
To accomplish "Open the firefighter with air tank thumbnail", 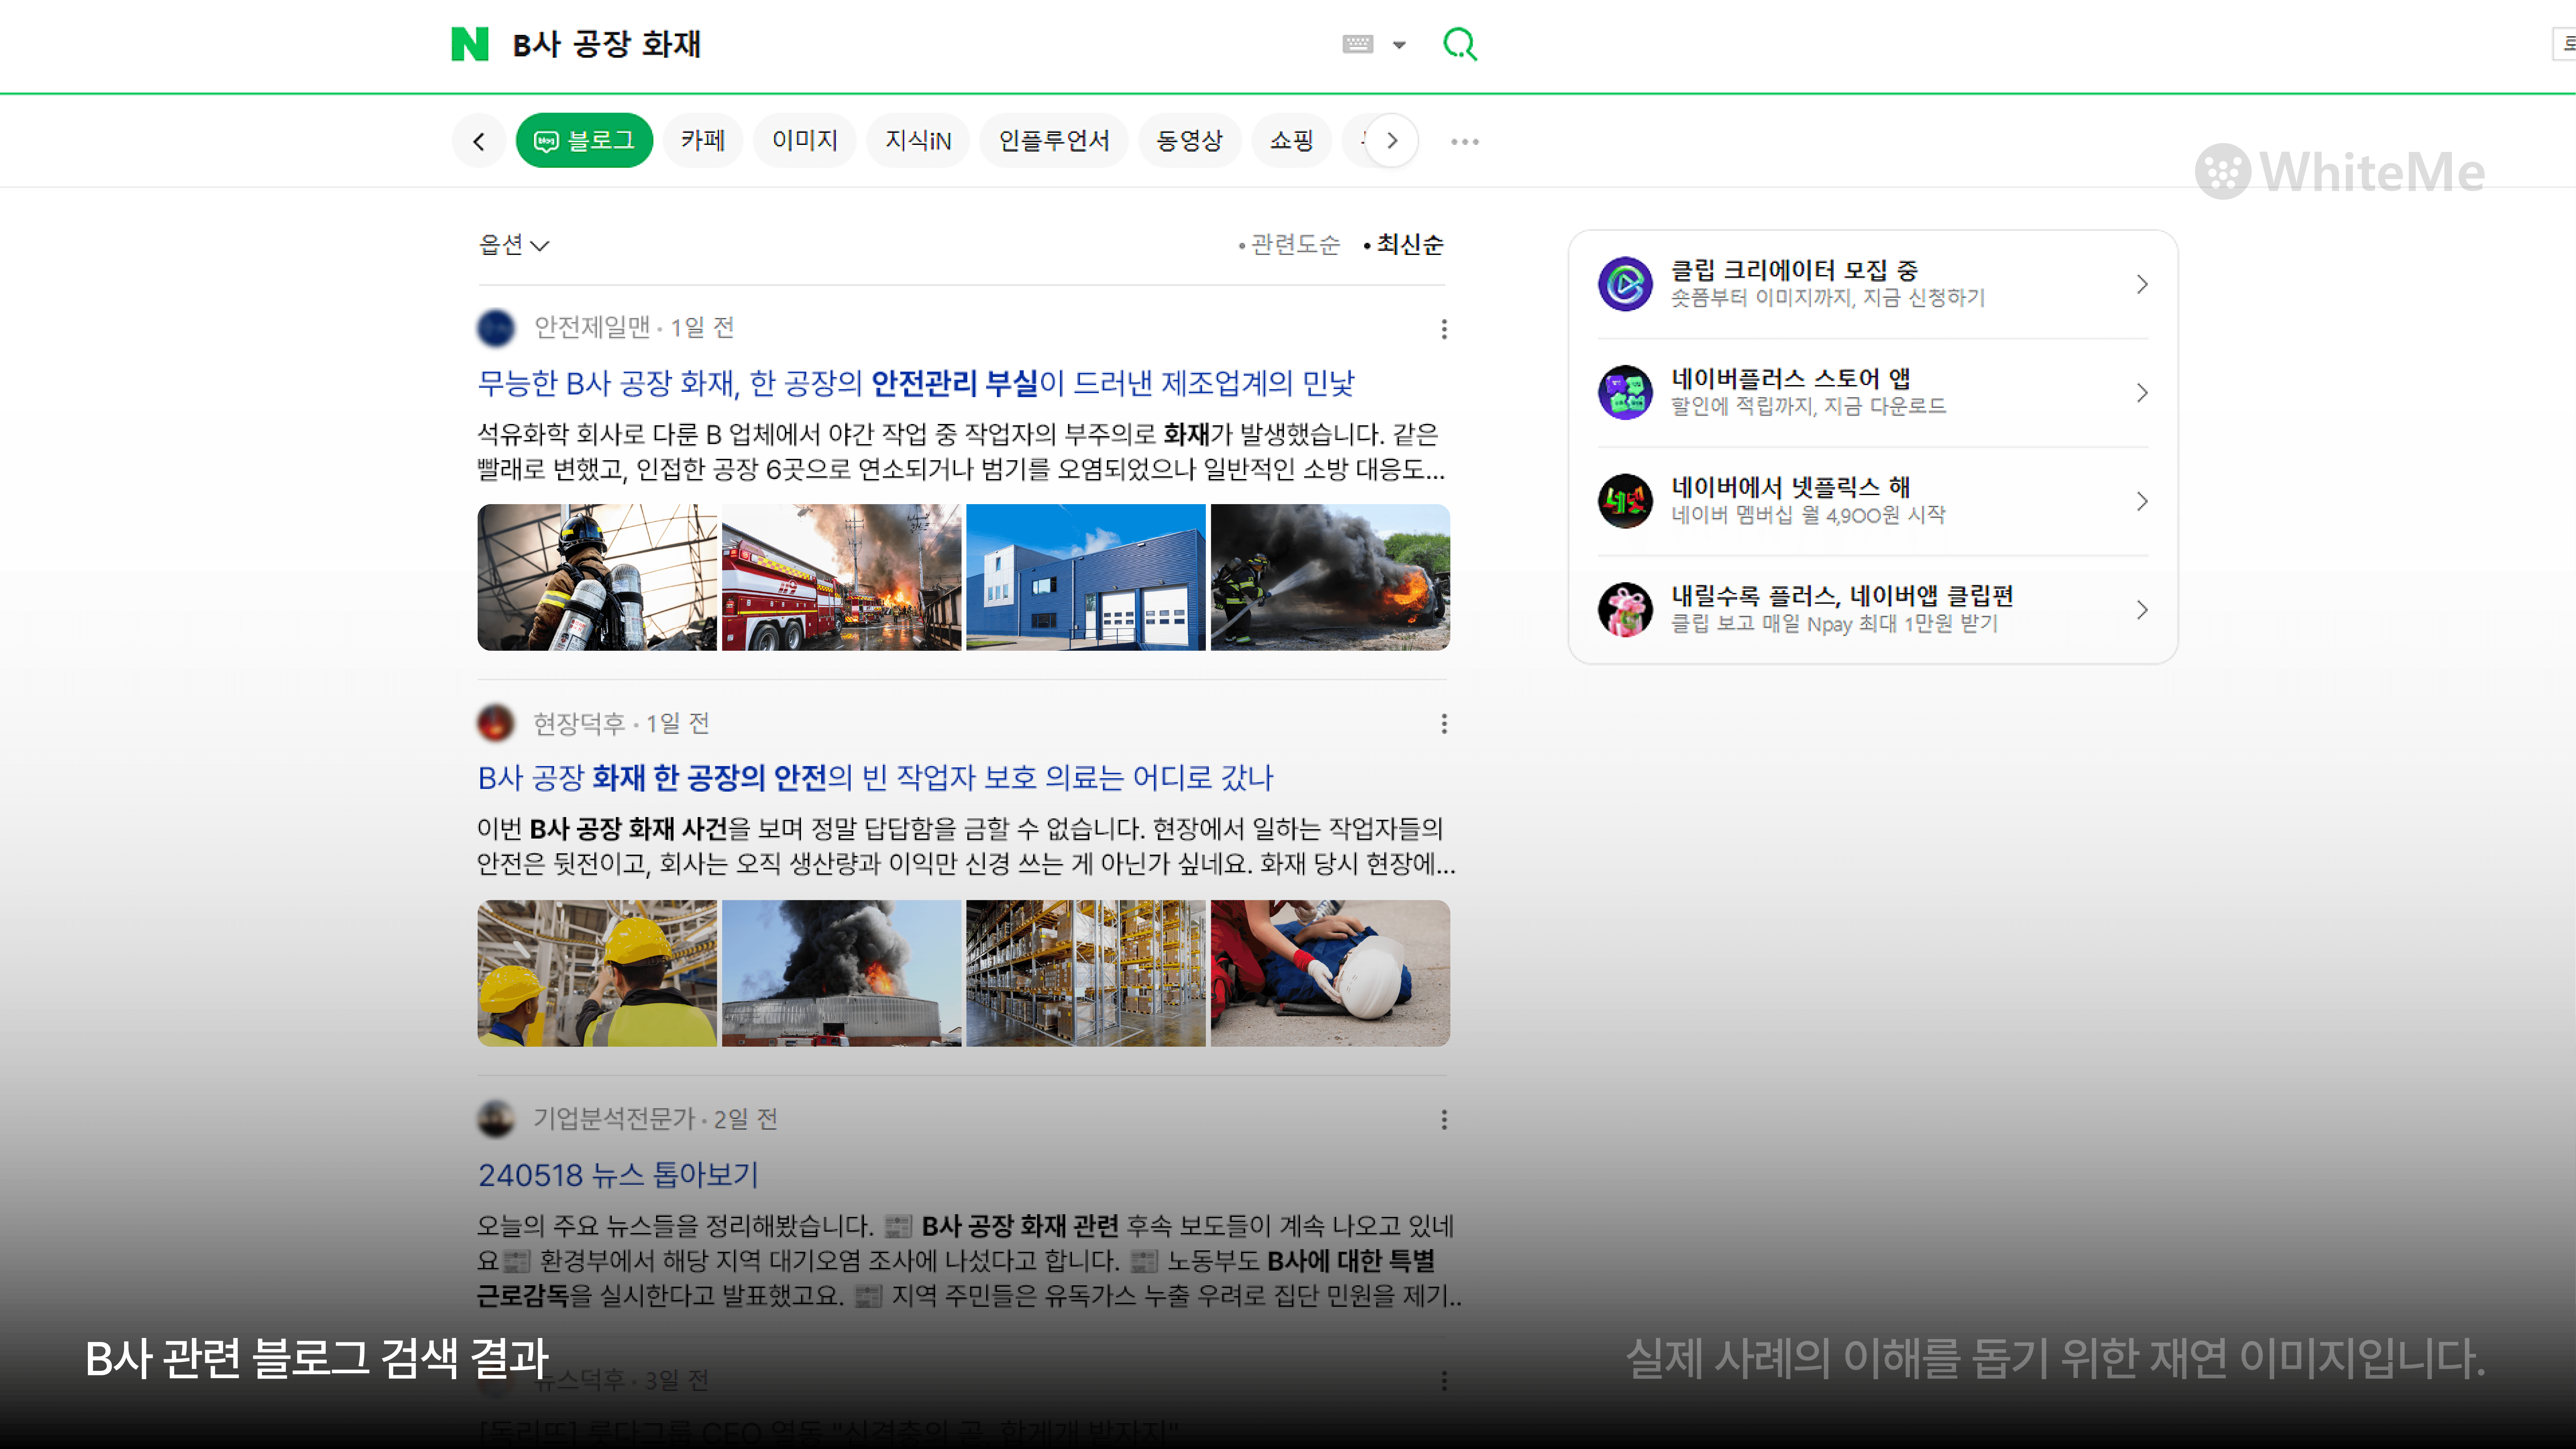I will (597, 577).
